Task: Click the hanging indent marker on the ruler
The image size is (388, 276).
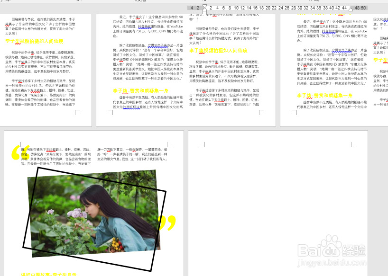Action: [x=204, y=10]
